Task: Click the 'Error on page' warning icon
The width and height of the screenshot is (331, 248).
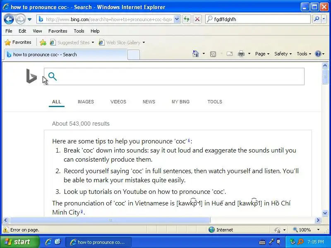Action: (5, 230)
